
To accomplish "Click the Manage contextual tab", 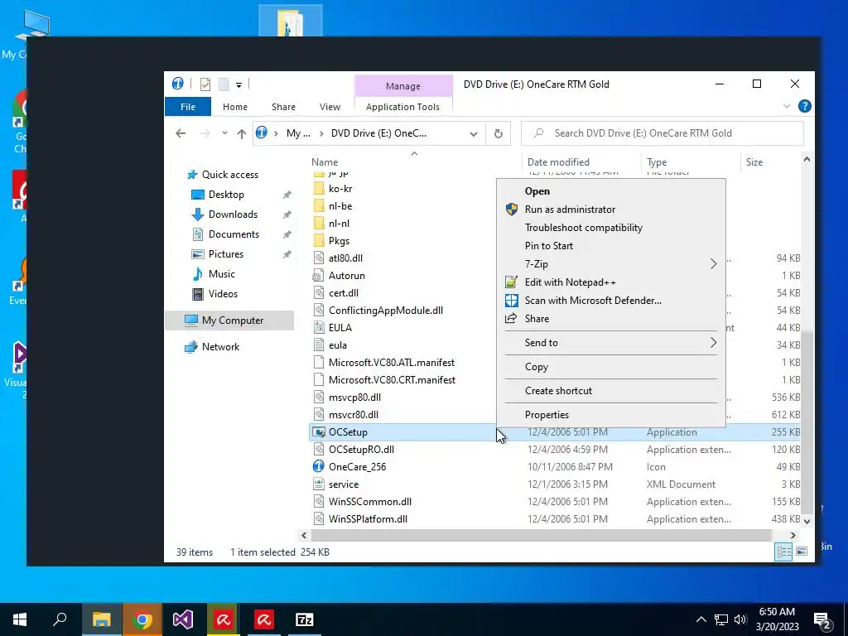I will coord(403,86).
